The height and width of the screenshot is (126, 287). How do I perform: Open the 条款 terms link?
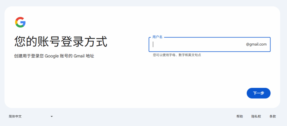pyautogui.click(x=272, y=116)
